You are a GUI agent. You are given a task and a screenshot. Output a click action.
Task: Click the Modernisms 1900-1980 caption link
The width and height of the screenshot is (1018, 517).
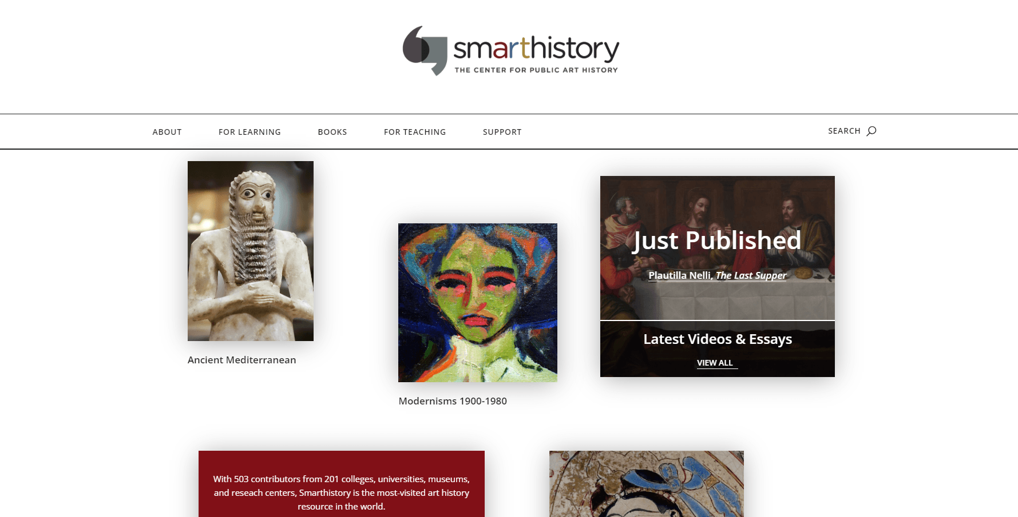click(x=453, y=401)
